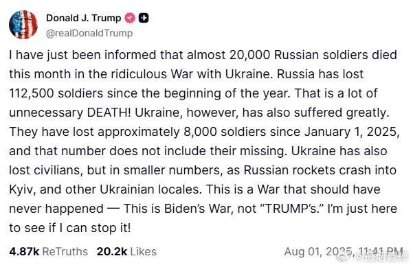
Task: Click the word DEATH! in the post
Action: coord(109,113)
